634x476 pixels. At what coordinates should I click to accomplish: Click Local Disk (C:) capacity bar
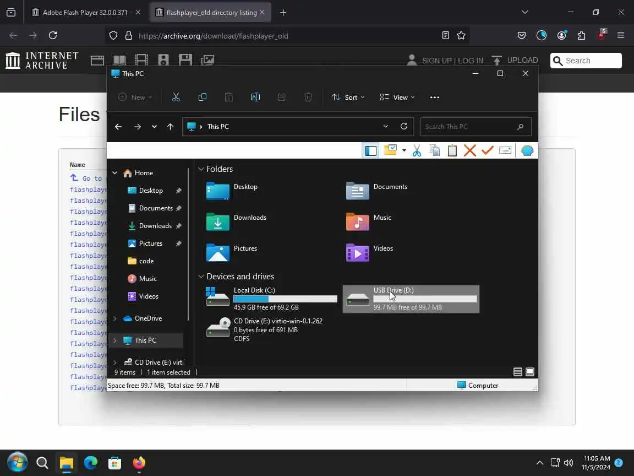click(285, 299)
